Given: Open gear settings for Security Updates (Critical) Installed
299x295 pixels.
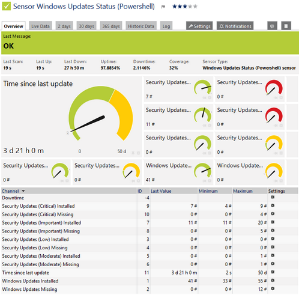Looking at the screenshot, I should [x=273, y=205].
